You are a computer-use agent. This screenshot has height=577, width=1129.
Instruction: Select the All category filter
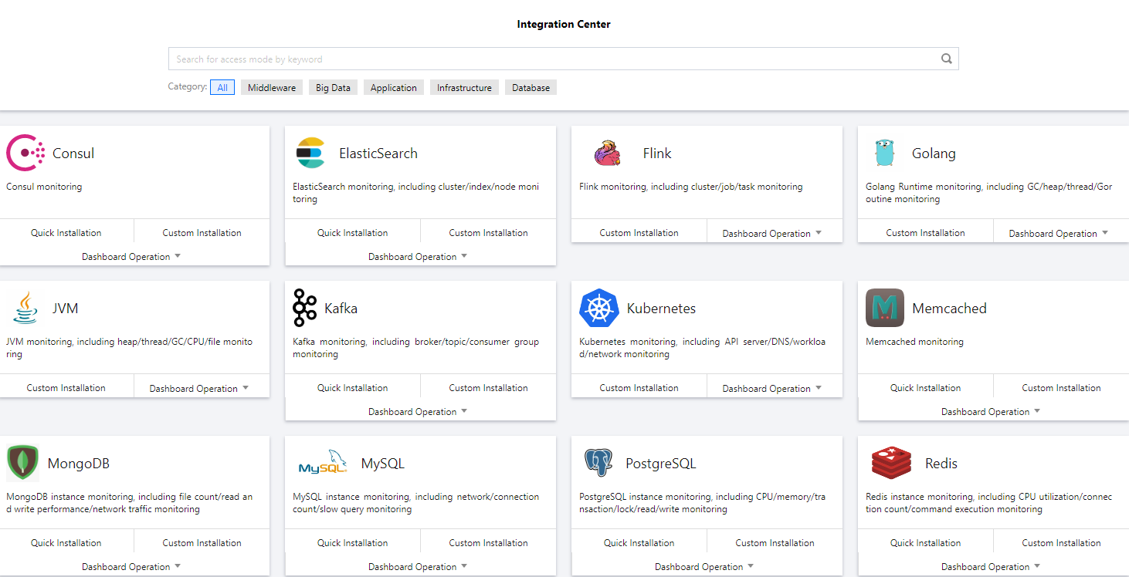[x=222, y=88]
